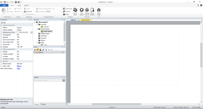This screenshot has width=203, height=109.
Task: Select the Layout 1 document tab
Action: coord(73,20)
